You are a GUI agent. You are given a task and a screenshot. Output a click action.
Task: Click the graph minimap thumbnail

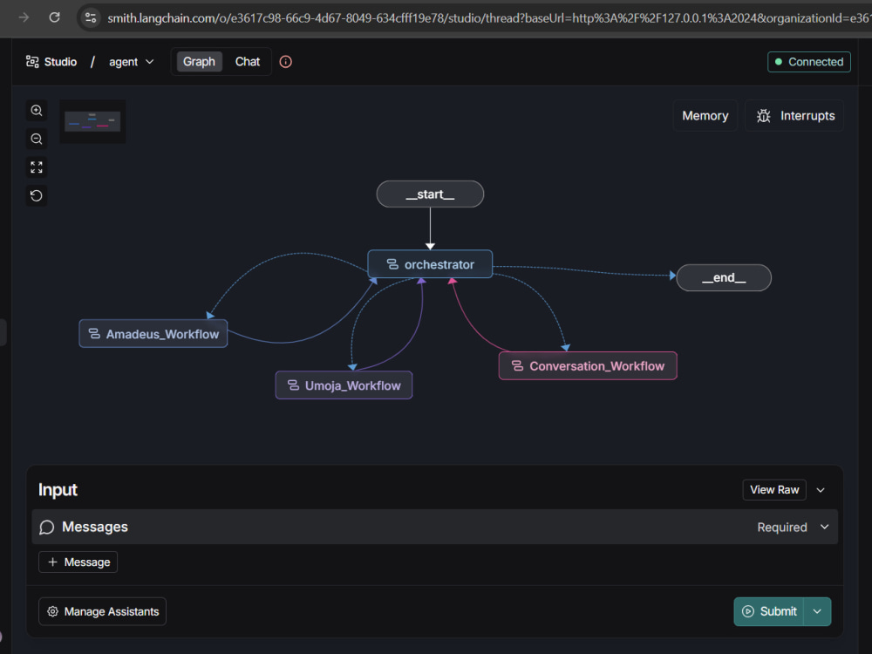pos(92,121)
